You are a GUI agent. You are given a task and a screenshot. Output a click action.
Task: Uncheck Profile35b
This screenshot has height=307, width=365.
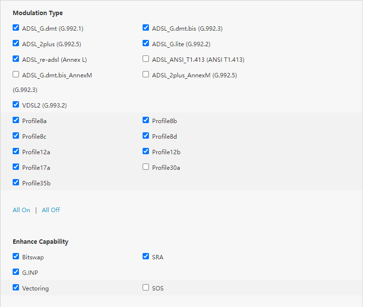(16, 182)
